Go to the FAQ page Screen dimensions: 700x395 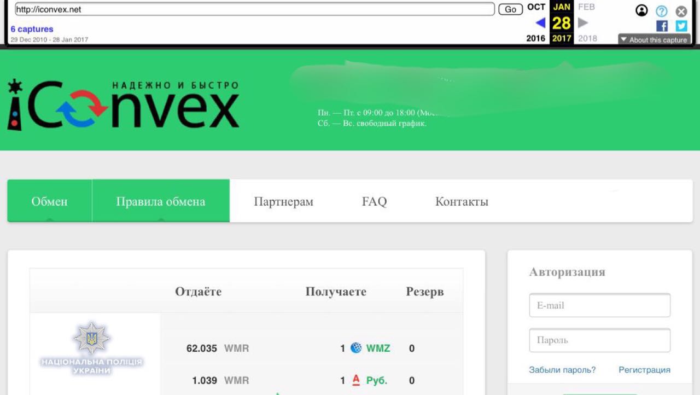(x=374, y=201)
